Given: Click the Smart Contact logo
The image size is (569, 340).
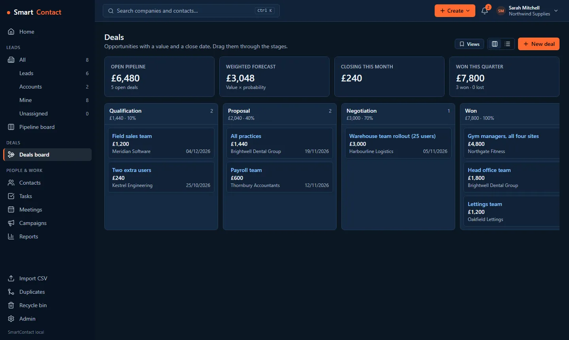Looking at the screenshot, I should (x=34, y=12).
